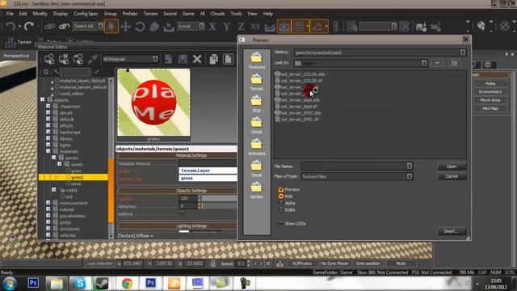Image resolution: width=517 pixels, height=291 pixels.
Task: Lock movement to the Y axis
Action: [226, 27]
